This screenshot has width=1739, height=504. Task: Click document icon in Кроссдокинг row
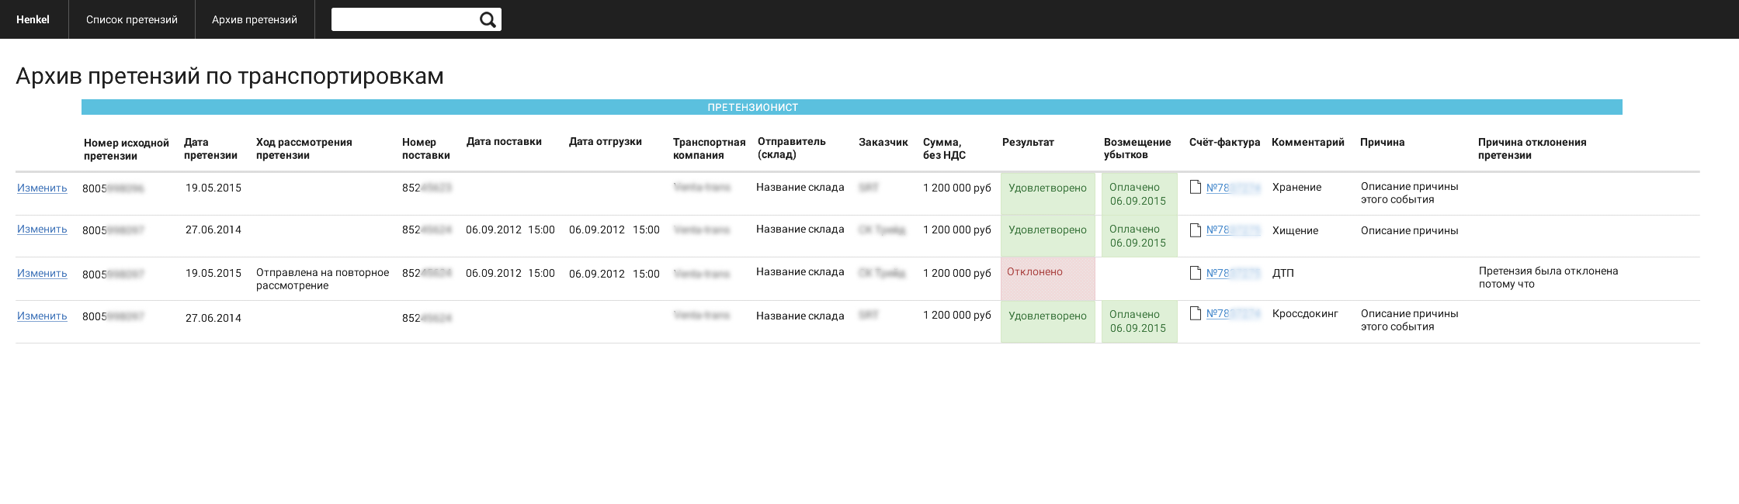[x=1196, y=313]
